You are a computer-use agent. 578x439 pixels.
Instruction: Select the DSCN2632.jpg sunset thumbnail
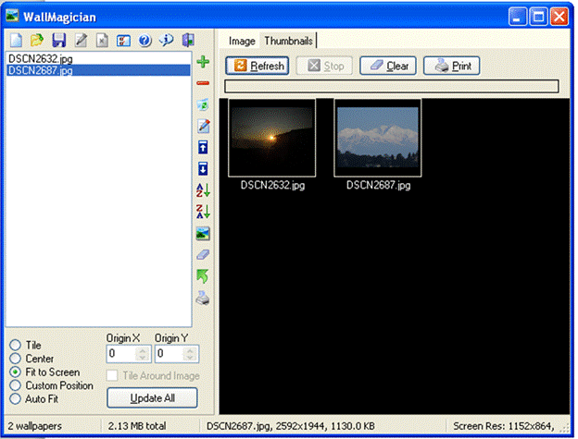click(x=272, y=138)
